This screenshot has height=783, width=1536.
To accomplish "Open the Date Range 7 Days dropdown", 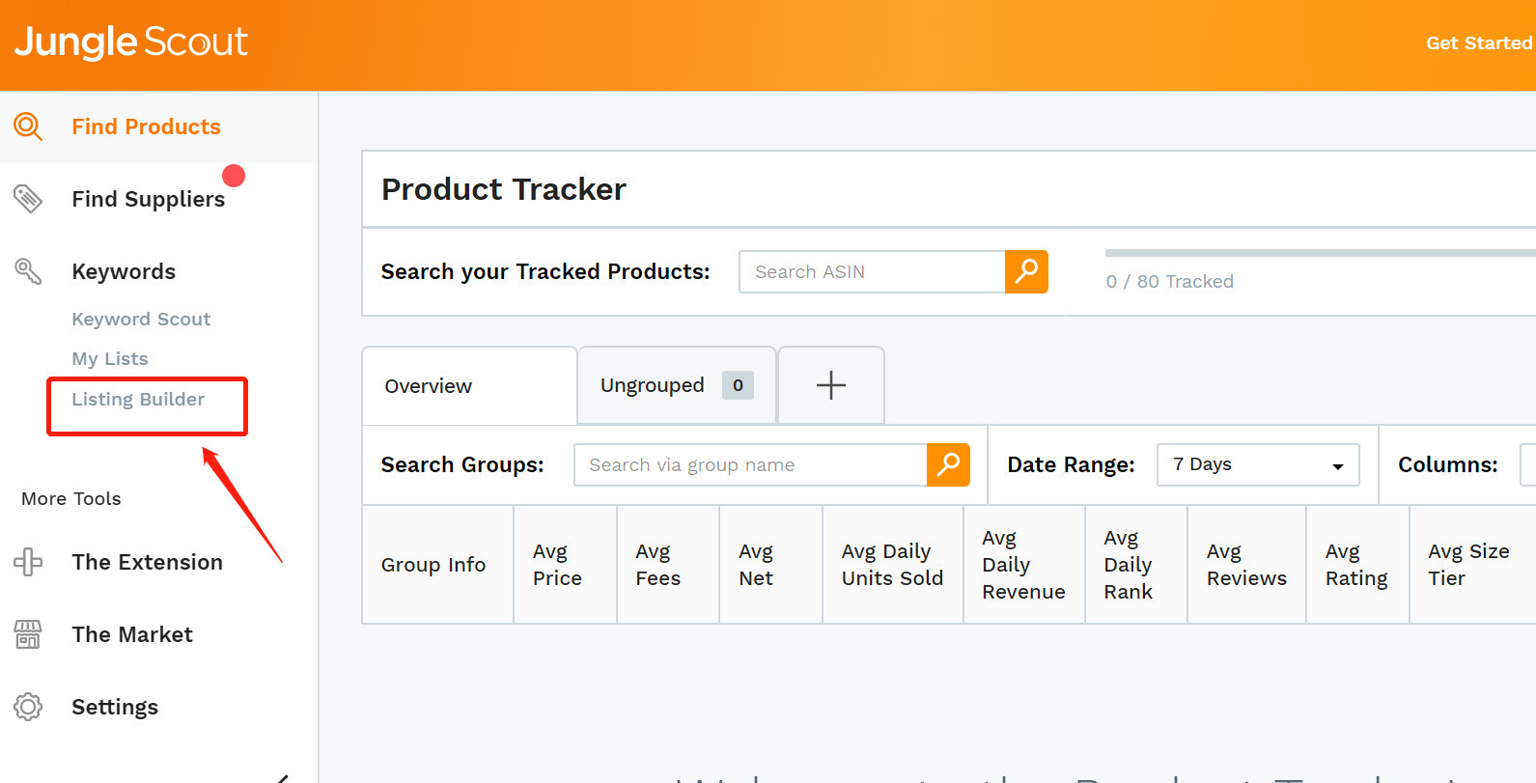I will coord(1257,464).
